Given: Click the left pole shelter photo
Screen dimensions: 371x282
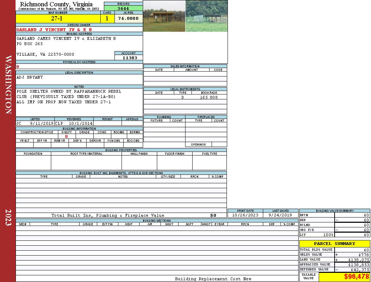Looking at the screenshot, I should point(164,16).
